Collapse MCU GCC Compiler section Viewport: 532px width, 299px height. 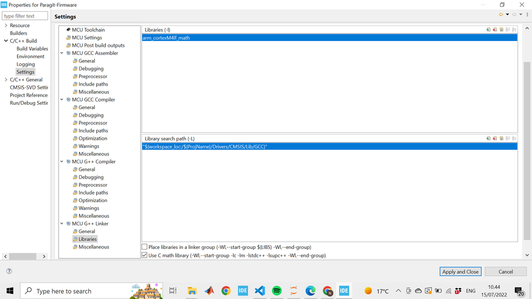(62, 99)
